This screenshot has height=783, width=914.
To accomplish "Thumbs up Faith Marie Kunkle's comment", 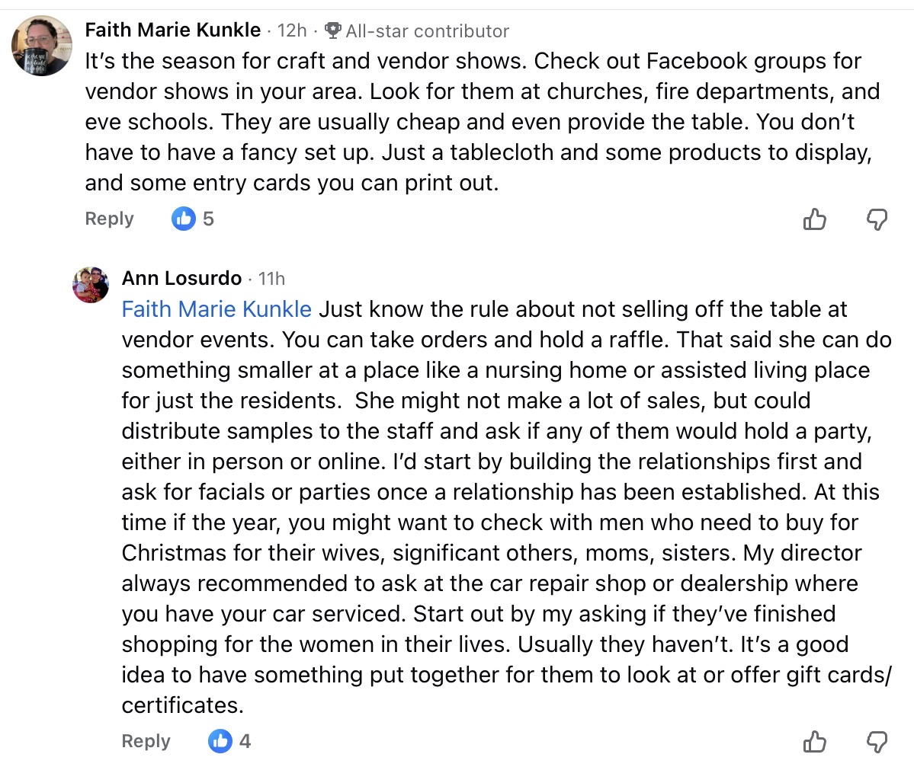I will [815, 220].
